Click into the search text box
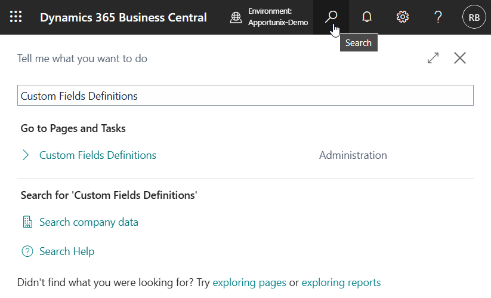 coord(245,96)
